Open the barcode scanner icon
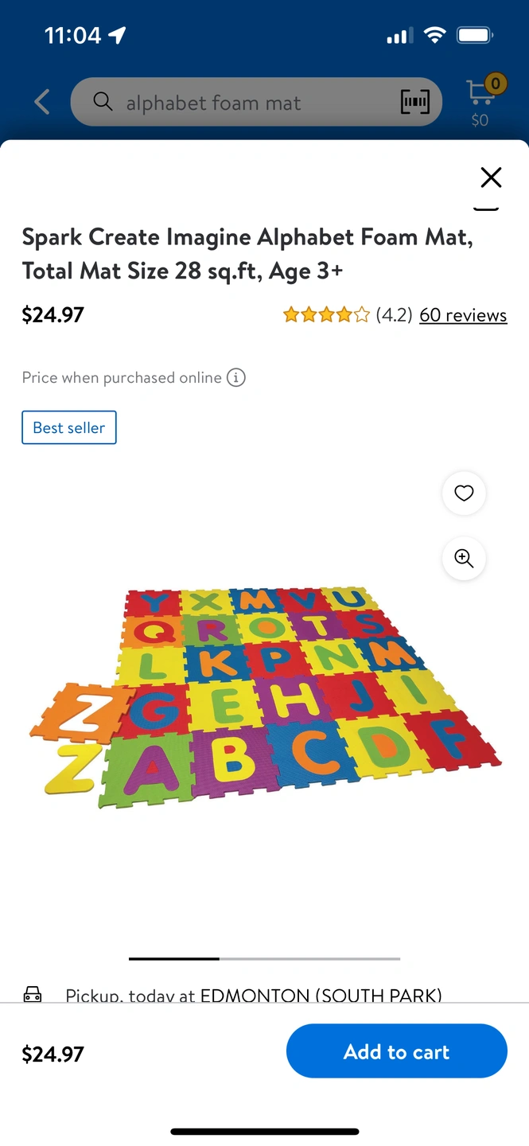 tap(414, 102)
